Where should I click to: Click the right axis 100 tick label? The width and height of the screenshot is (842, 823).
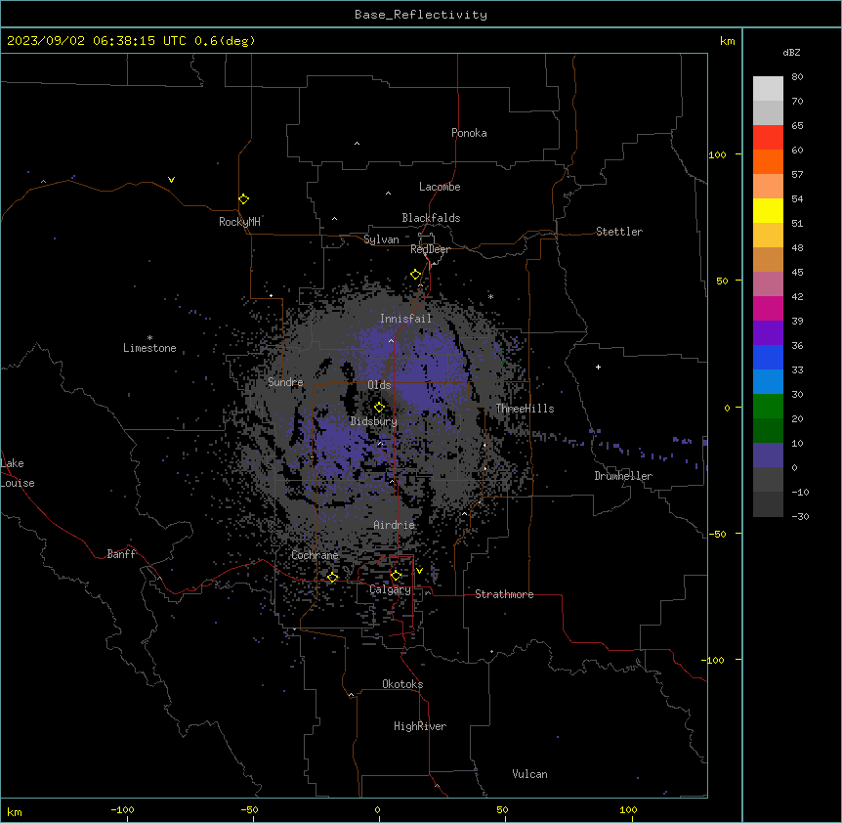717,154
